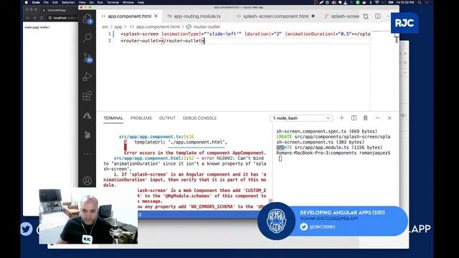The image size is (459, 258).
Task: Open the View menu
Action: point(82,2)
